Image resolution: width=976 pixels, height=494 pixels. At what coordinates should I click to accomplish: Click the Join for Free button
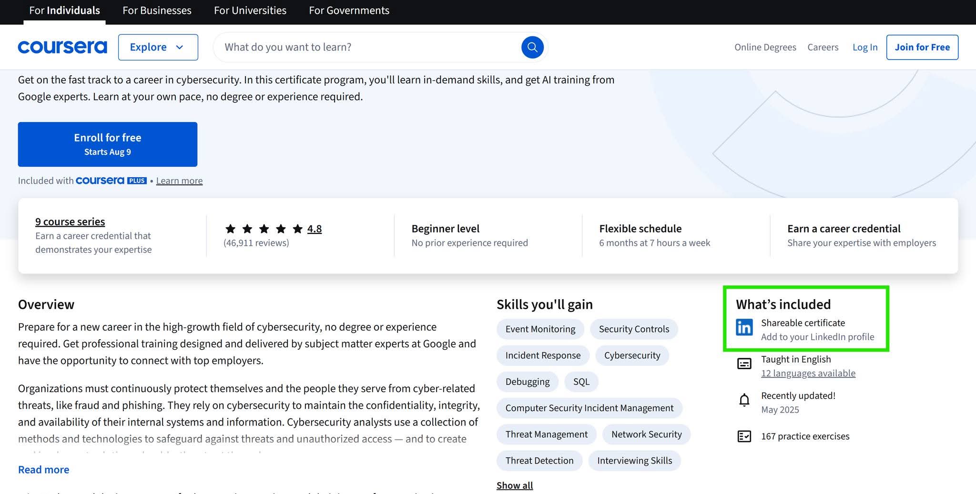922,47
